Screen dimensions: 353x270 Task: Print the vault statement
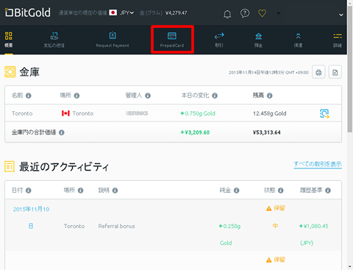[318, 72]
